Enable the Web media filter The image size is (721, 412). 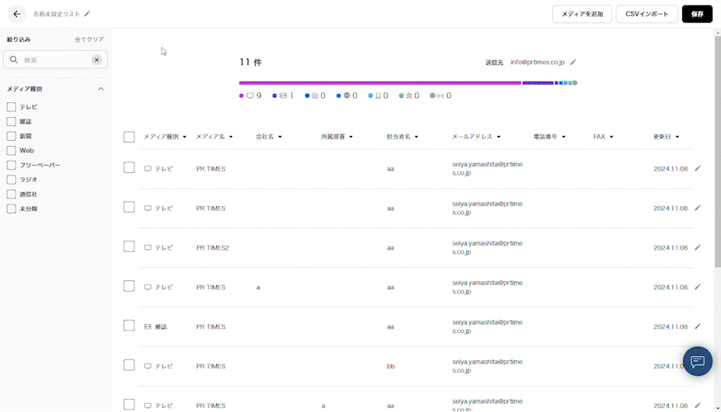[12, 151]
